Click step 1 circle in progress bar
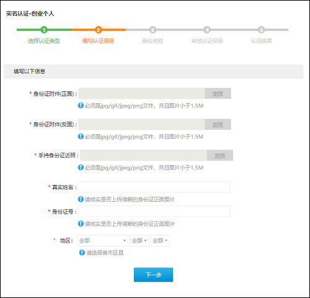Viewport: 310px width, 298px height. click(x=44, y=30)
